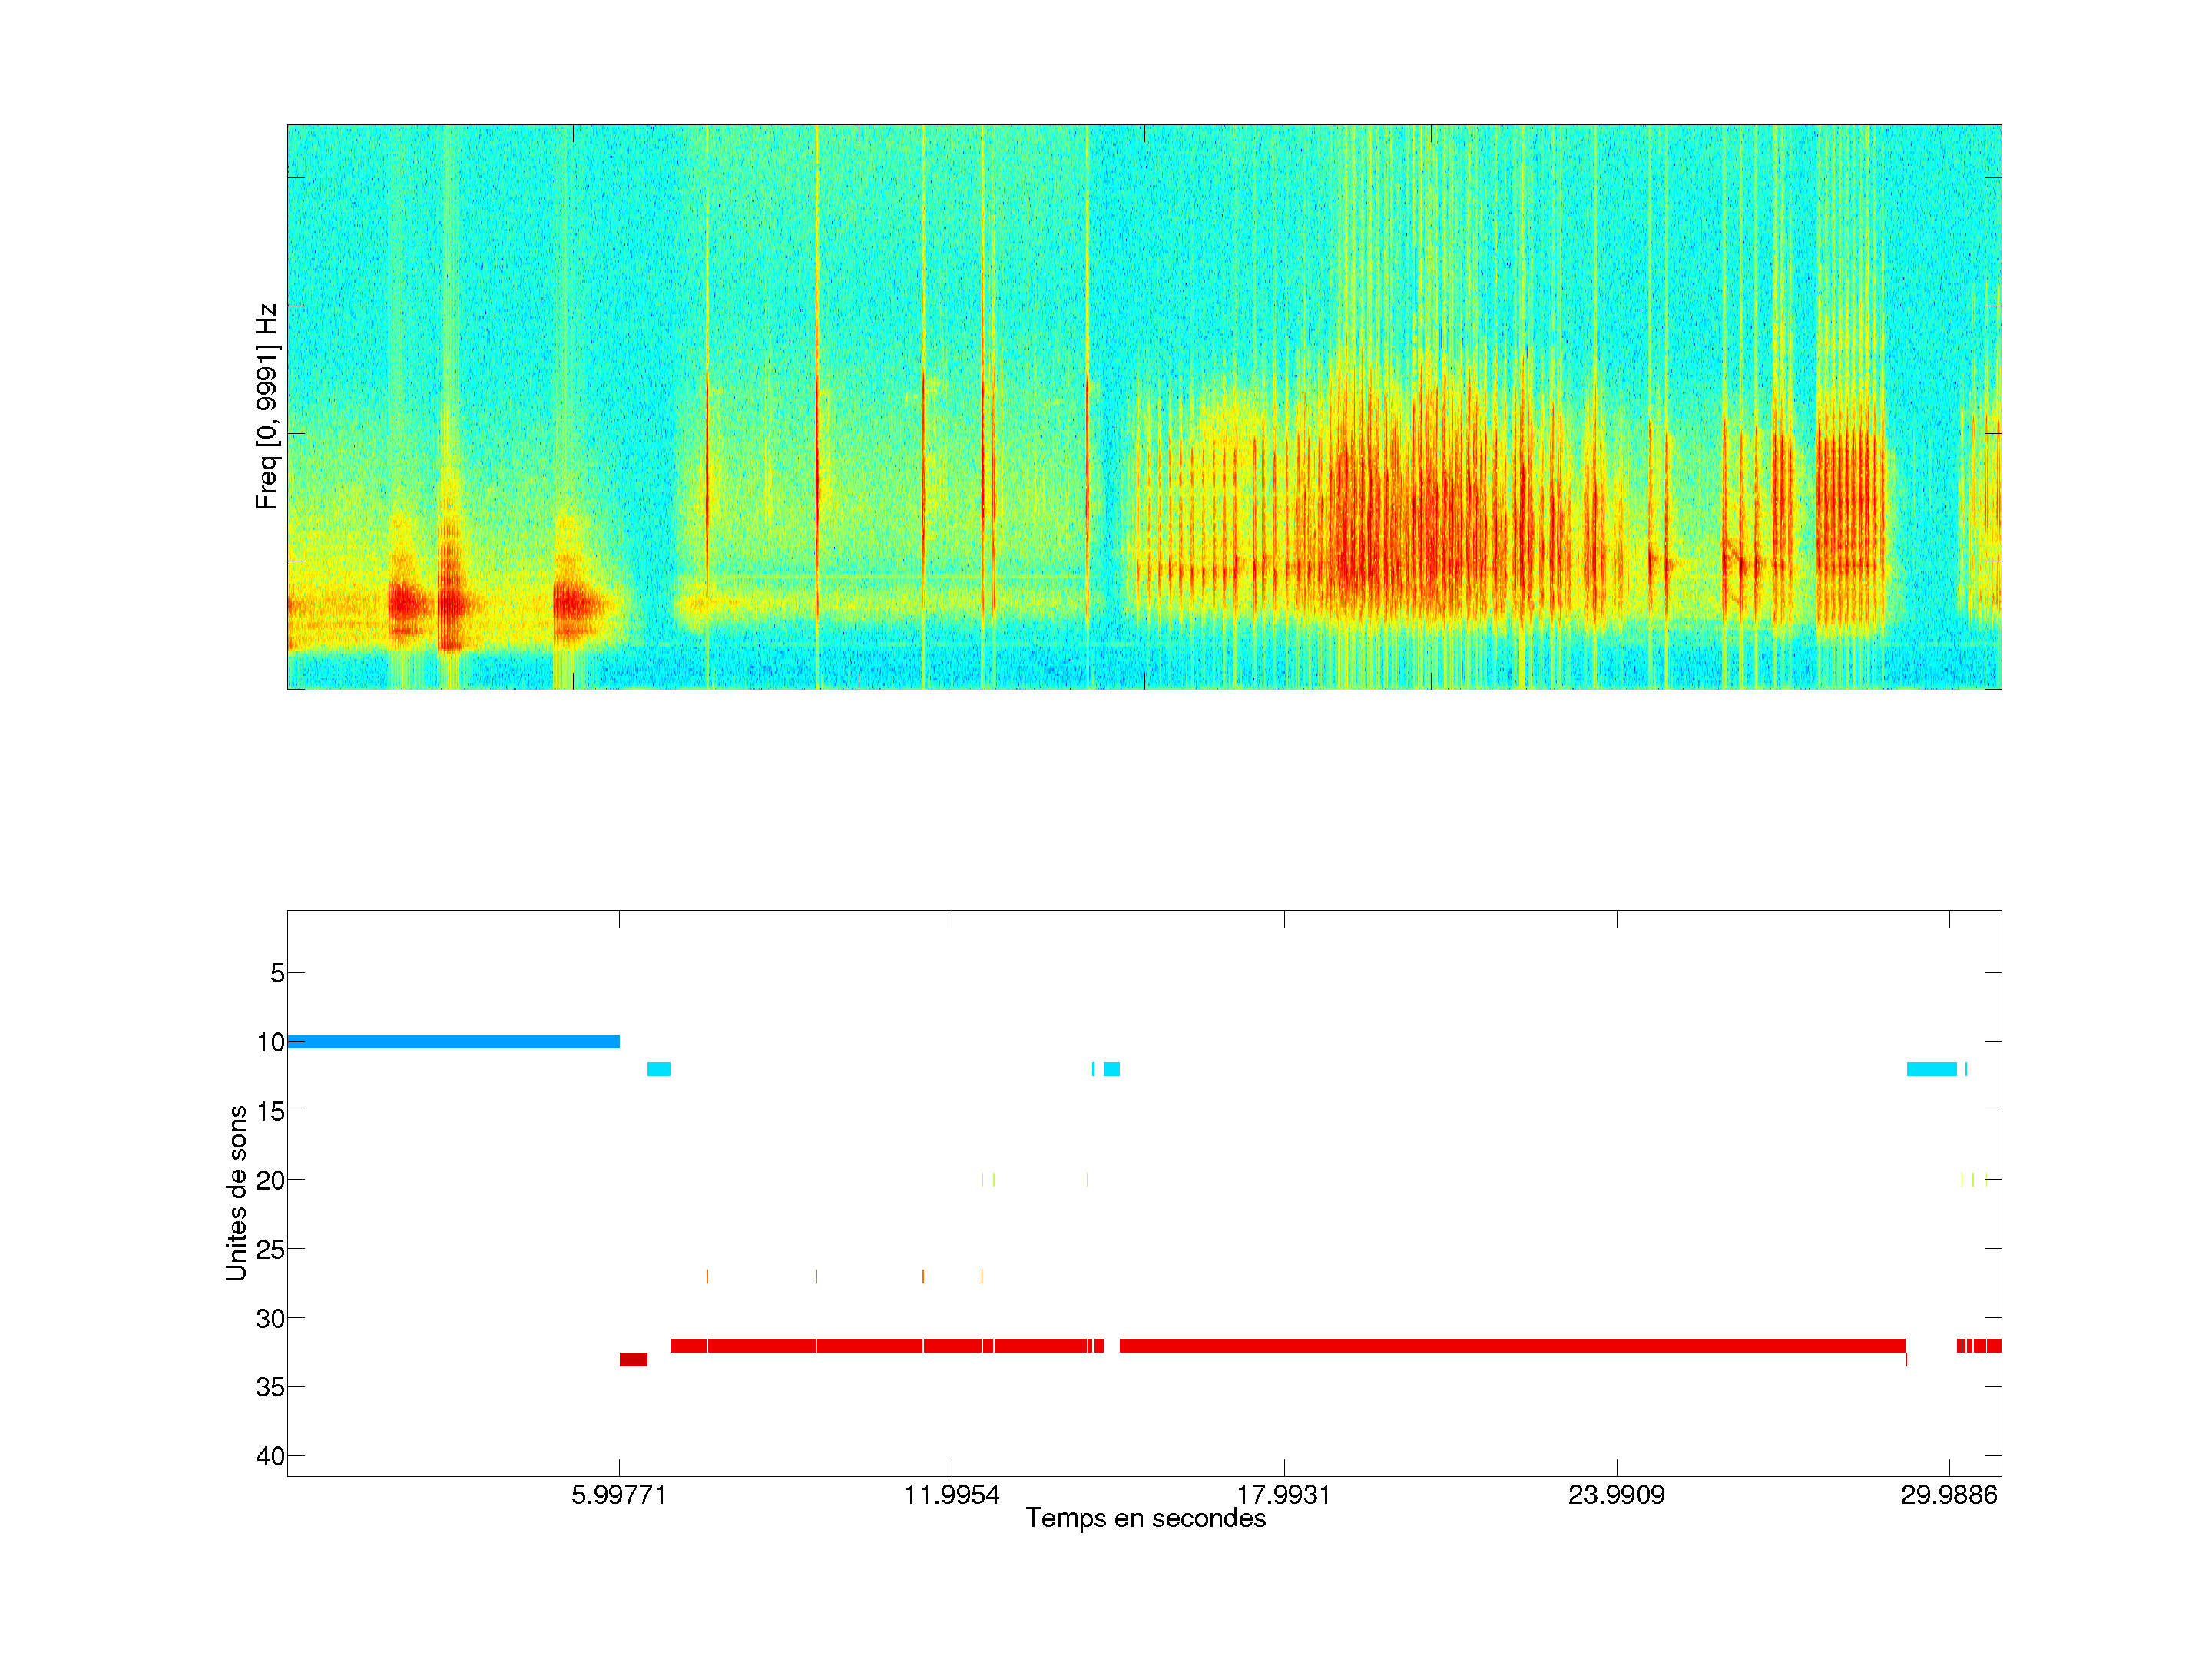Screen dimensions: 2212x1659
Task: Click the cyan segment near the 14 second mark
Action: pyautogui.click(x=1111, y=1069)
